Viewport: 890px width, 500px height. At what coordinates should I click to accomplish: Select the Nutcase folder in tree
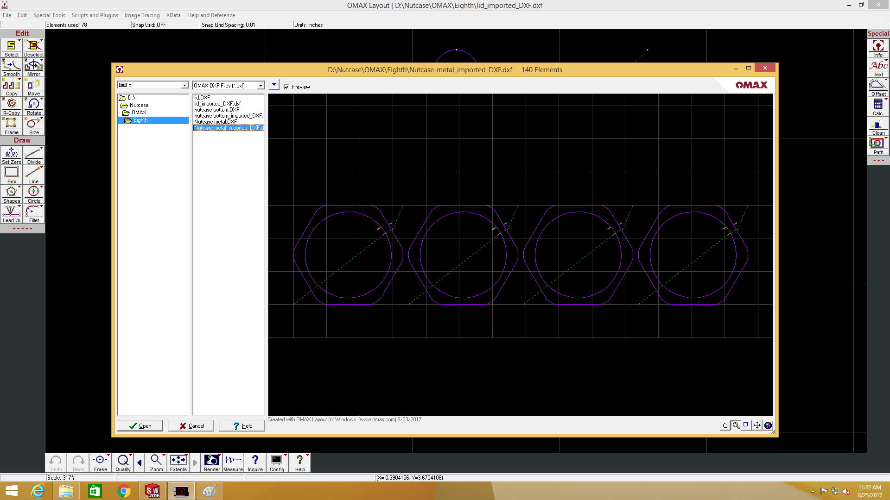(x=139, y=105)
